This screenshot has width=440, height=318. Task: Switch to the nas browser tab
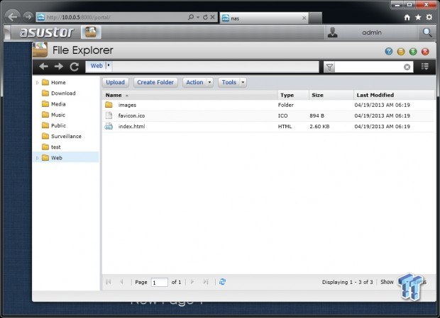pos(264,18)
